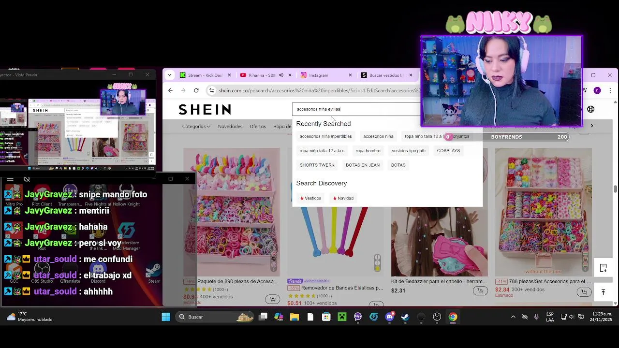The height and width of the screenshot is (348, 619).
Task: Open the ESP LAA language switcher
Action: click(x=550, y=317)
